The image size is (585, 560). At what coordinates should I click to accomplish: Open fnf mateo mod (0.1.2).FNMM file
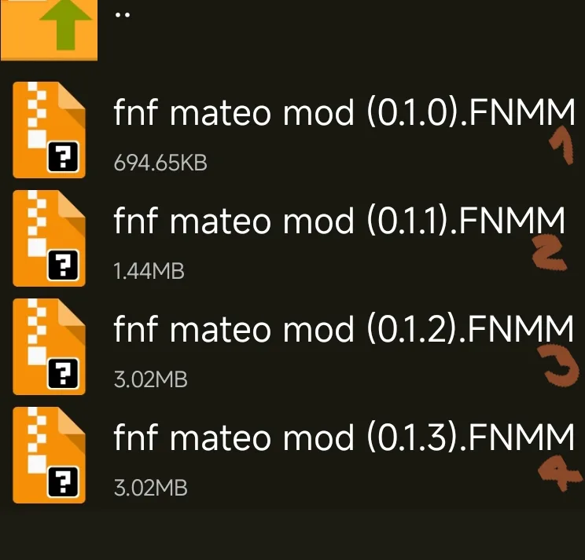click(344, 328)
